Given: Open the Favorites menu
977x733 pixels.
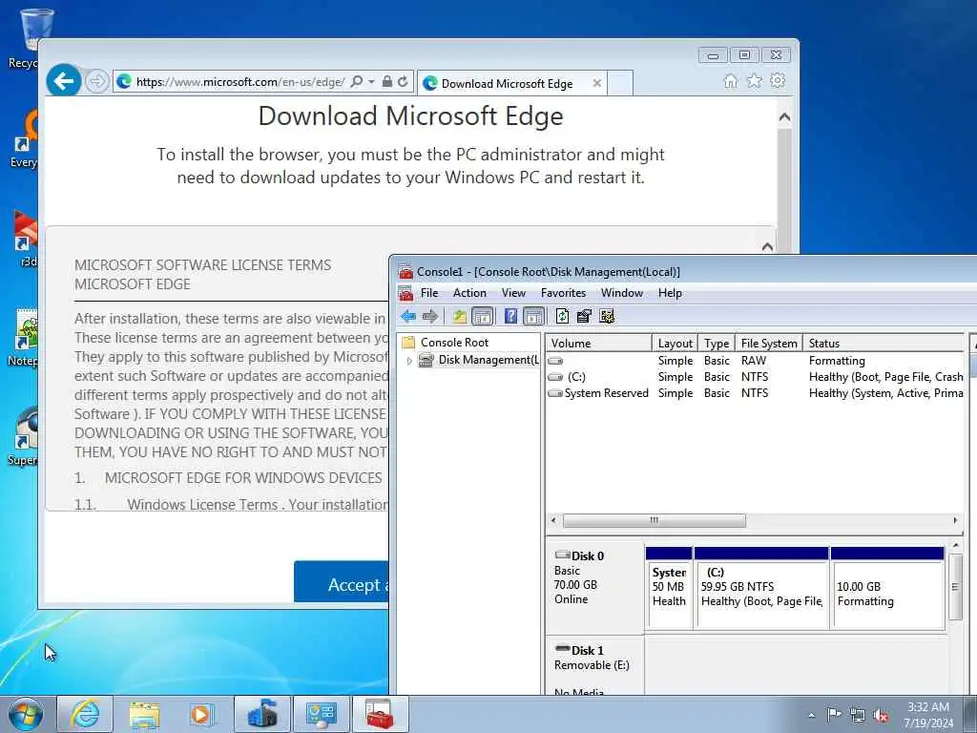Looking at the screenshot, I should coord(563,293).
